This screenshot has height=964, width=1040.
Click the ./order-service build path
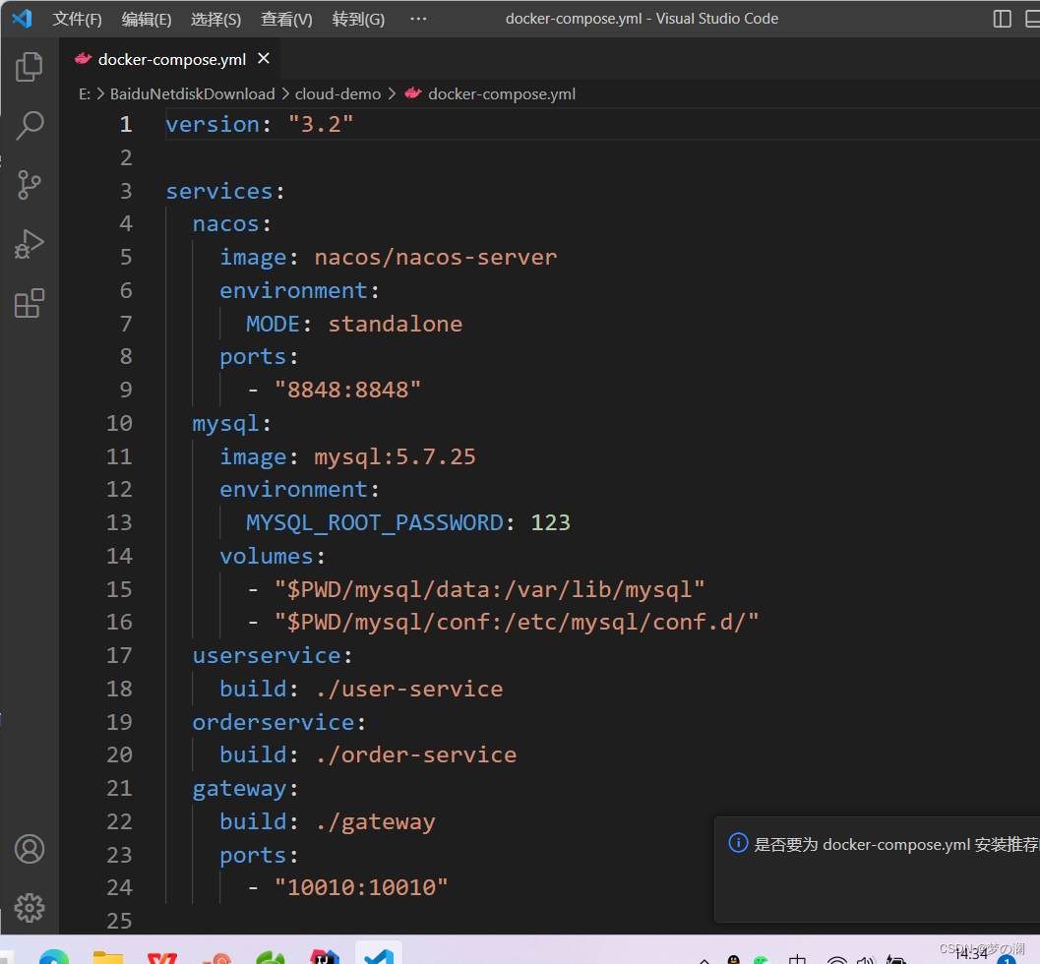(416, 754)
